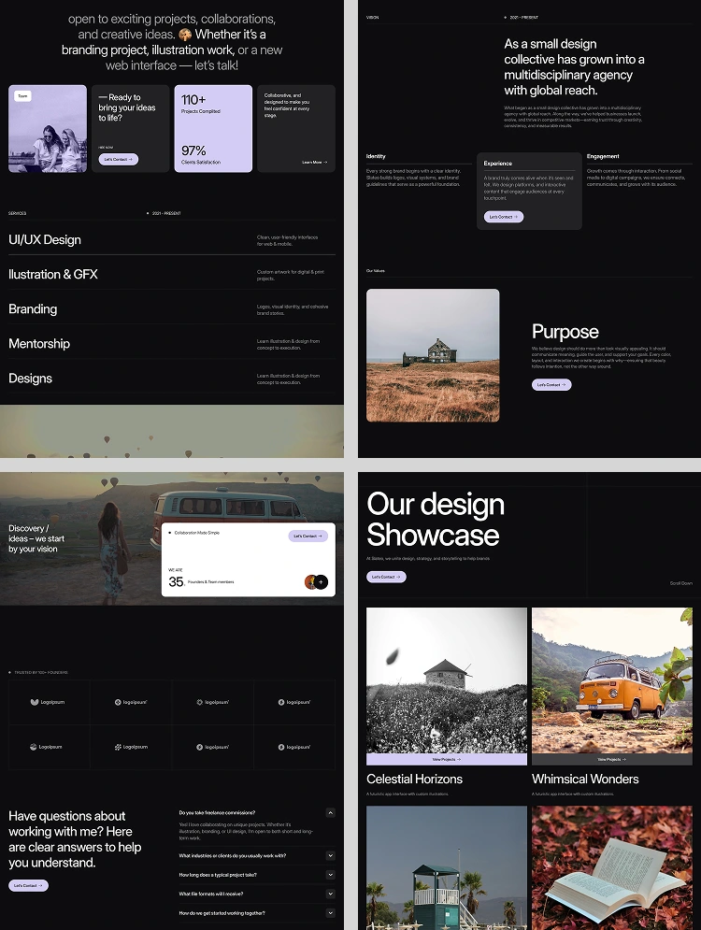The image size is (701, 930).
Task: Click View Projects above Celestial Horizons
Action: (447, 760)
